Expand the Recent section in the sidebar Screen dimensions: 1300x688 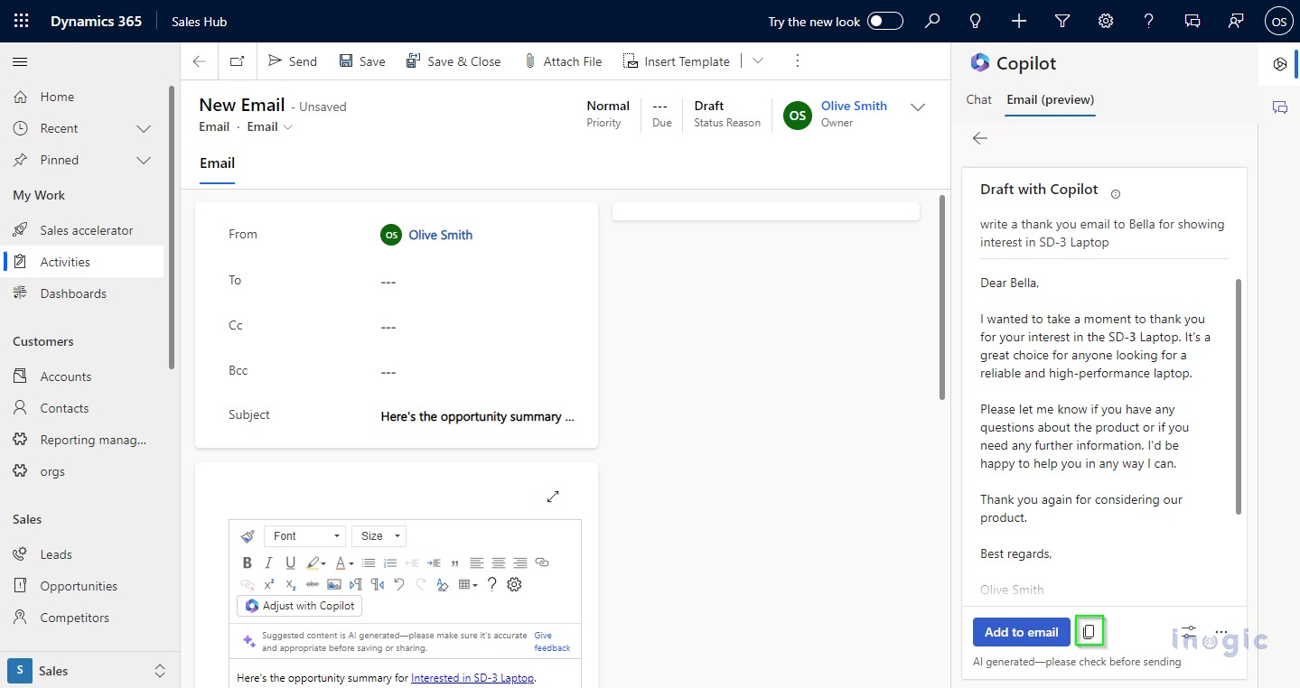pos(144,128)
